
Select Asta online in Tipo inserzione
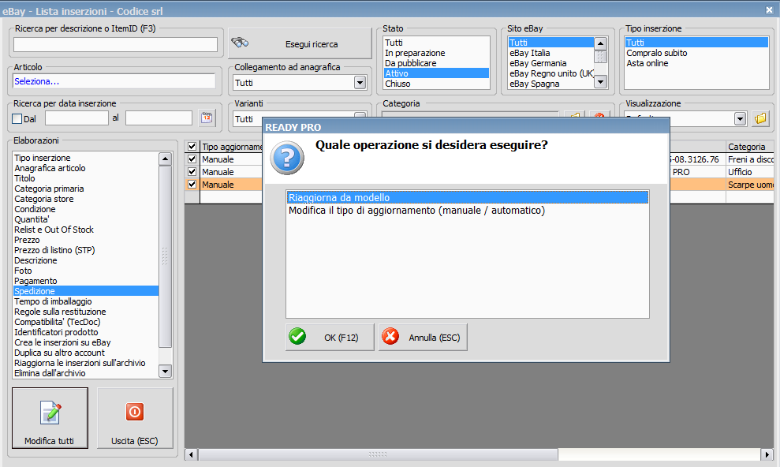coord(696,63)
